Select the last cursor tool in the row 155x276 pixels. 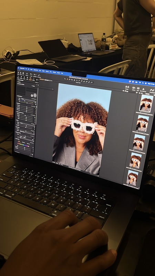(92, 82)
